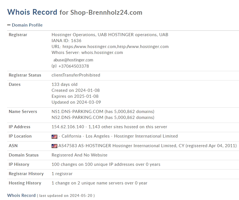Click the Registrar URL text line
239x200 pixels.
coord(110,47)
